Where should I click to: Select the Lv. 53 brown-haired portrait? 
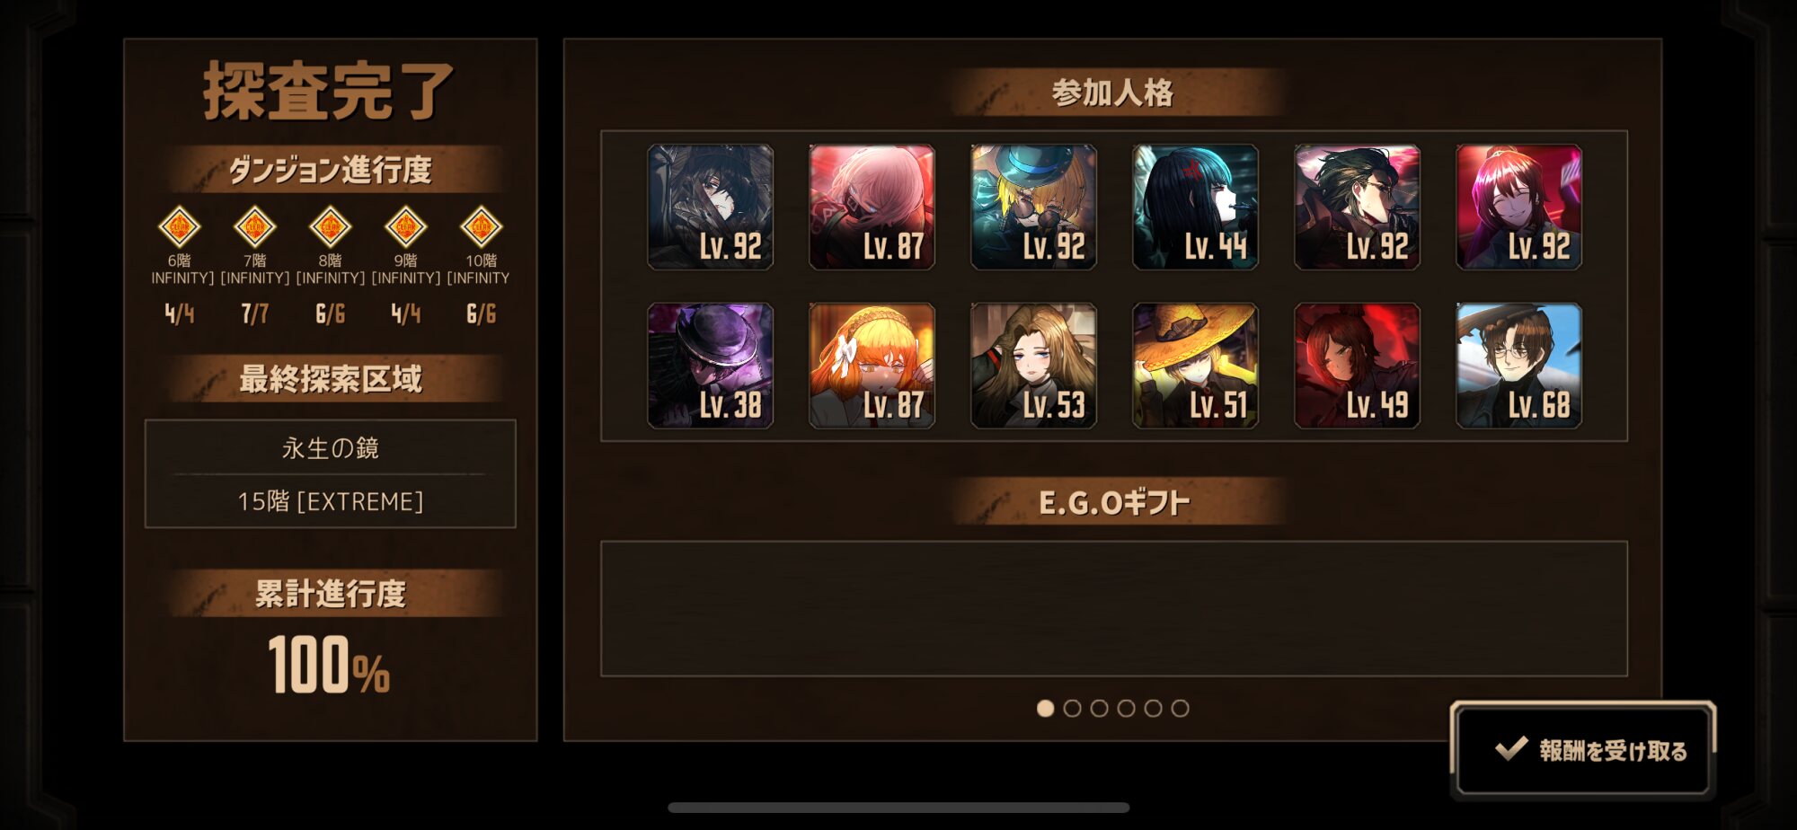click(1033, 366)
